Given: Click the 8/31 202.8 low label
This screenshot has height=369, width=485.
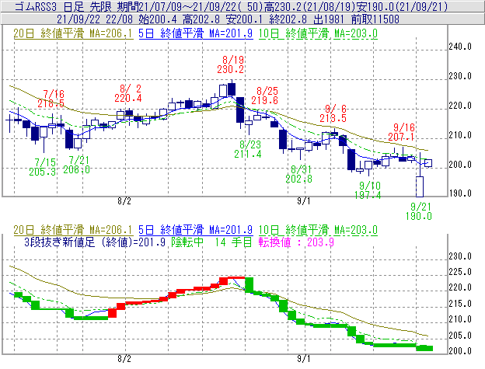Looking at the screenshot, I should click(299, 174).
